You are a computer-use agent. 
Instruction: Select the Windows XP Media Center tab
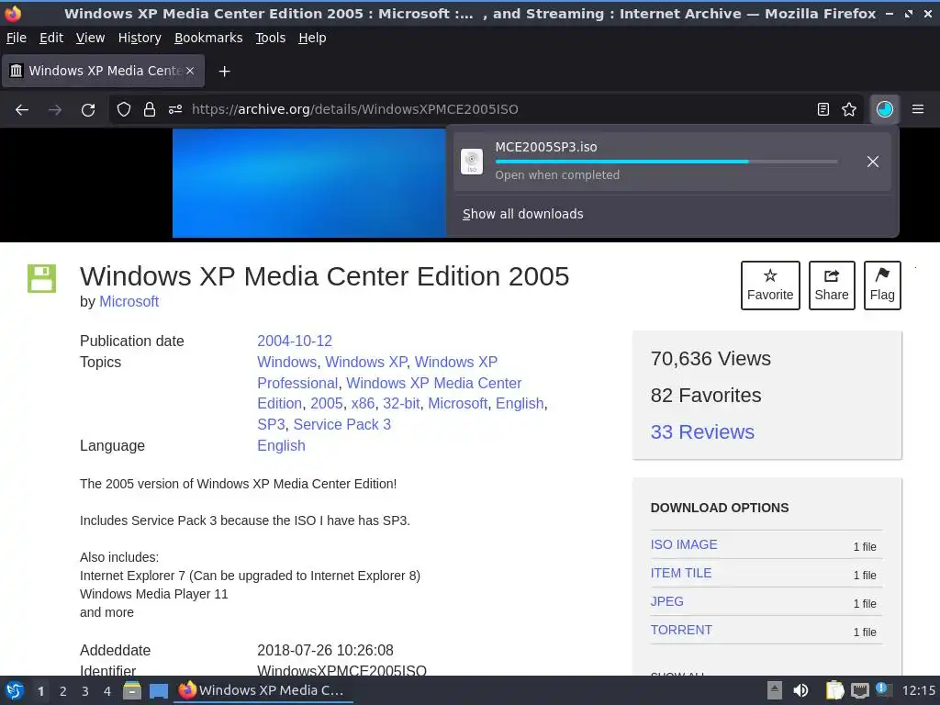tap(103, 71)
